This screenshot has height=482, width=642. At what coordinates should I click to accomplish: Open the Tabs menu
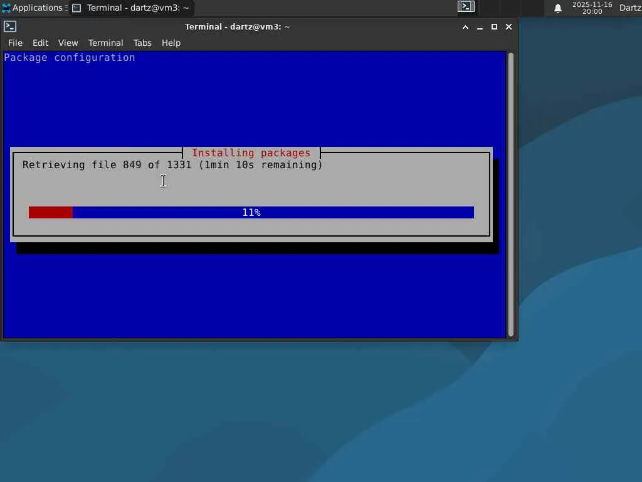142,43
